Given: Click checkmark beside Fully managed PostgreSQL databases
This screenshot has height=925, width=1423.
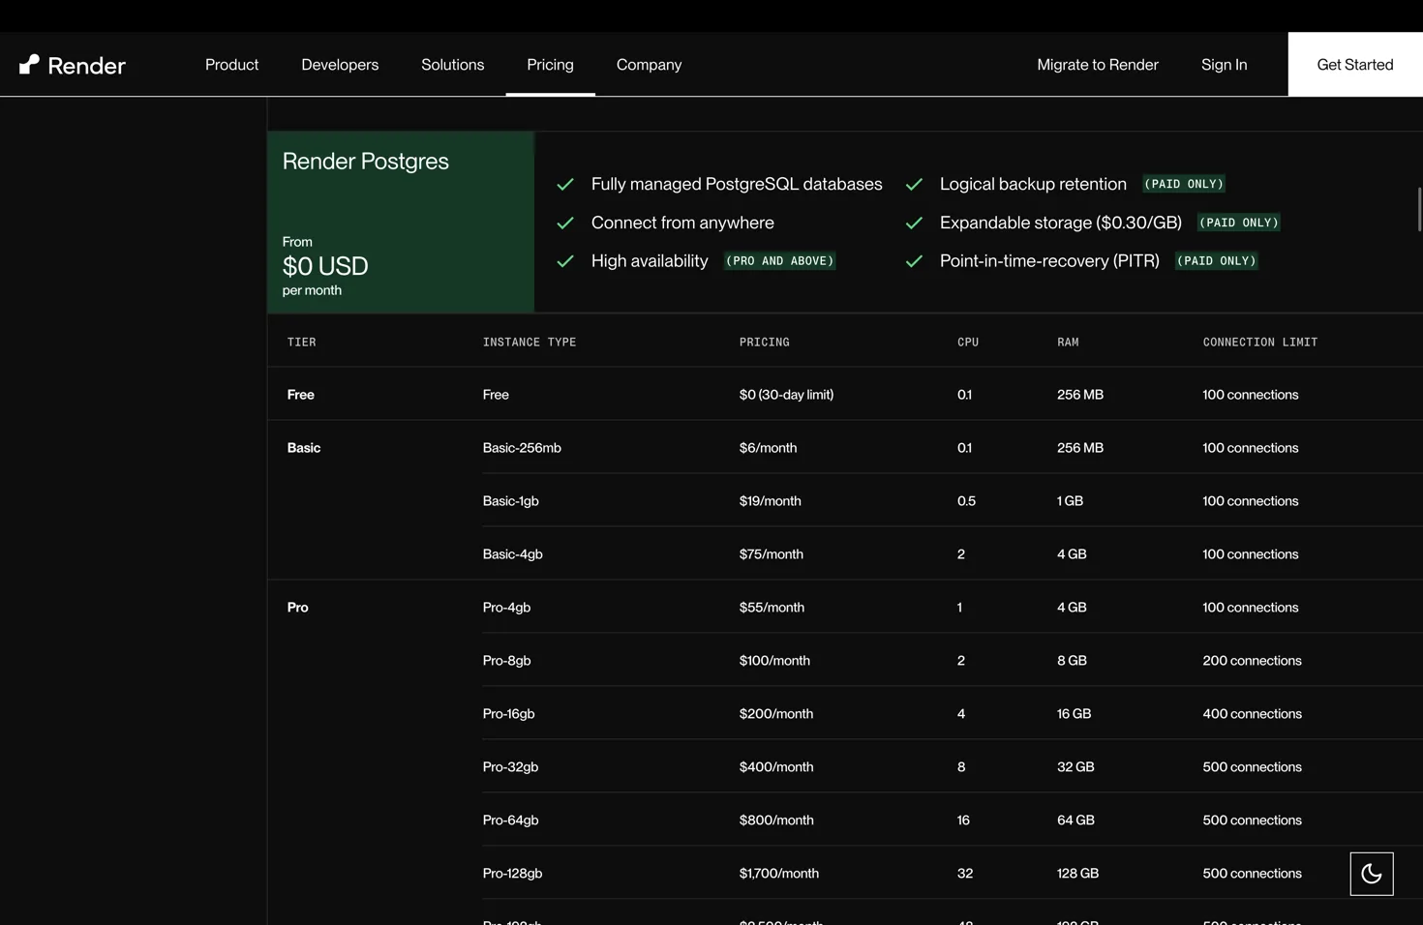Looking at the screenshot, I should coord(565,184).
